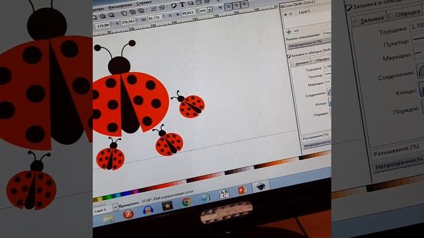Open the ABC dictionary app in taskbar
This screenshot has height=238, width=424.
224,194
